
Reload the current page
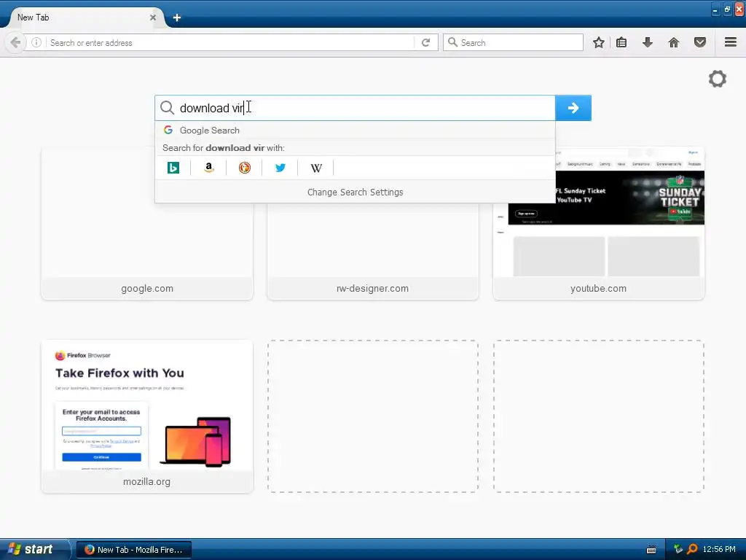point(425,42)
